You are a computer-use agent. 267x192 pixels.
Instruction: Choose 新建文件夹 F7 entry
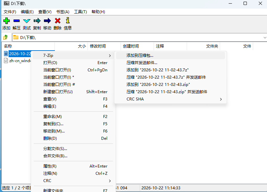pos(73,190)
